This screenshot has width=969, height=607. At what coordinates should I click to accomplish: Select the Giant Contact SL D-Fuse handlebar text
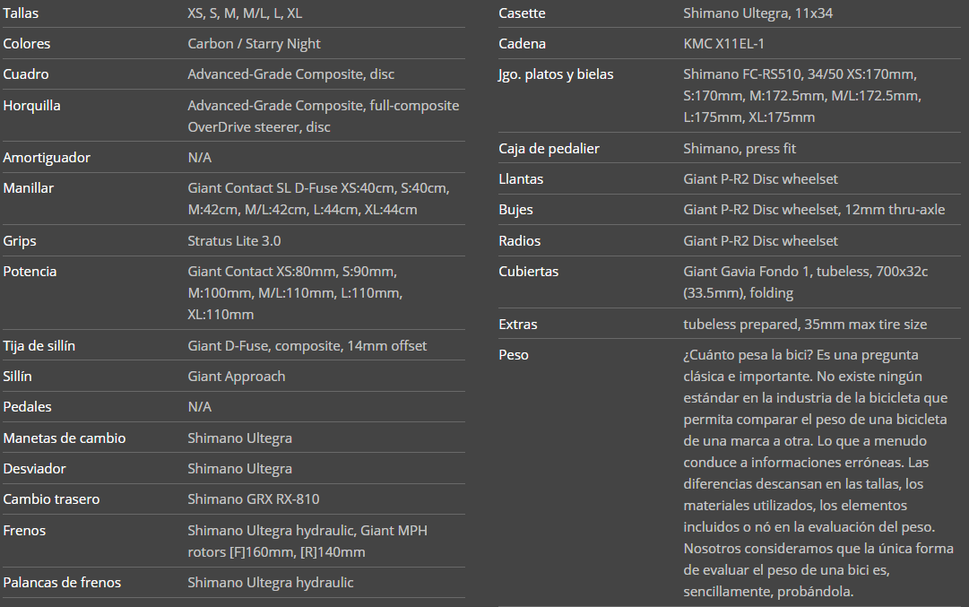(x=318, y=198)
